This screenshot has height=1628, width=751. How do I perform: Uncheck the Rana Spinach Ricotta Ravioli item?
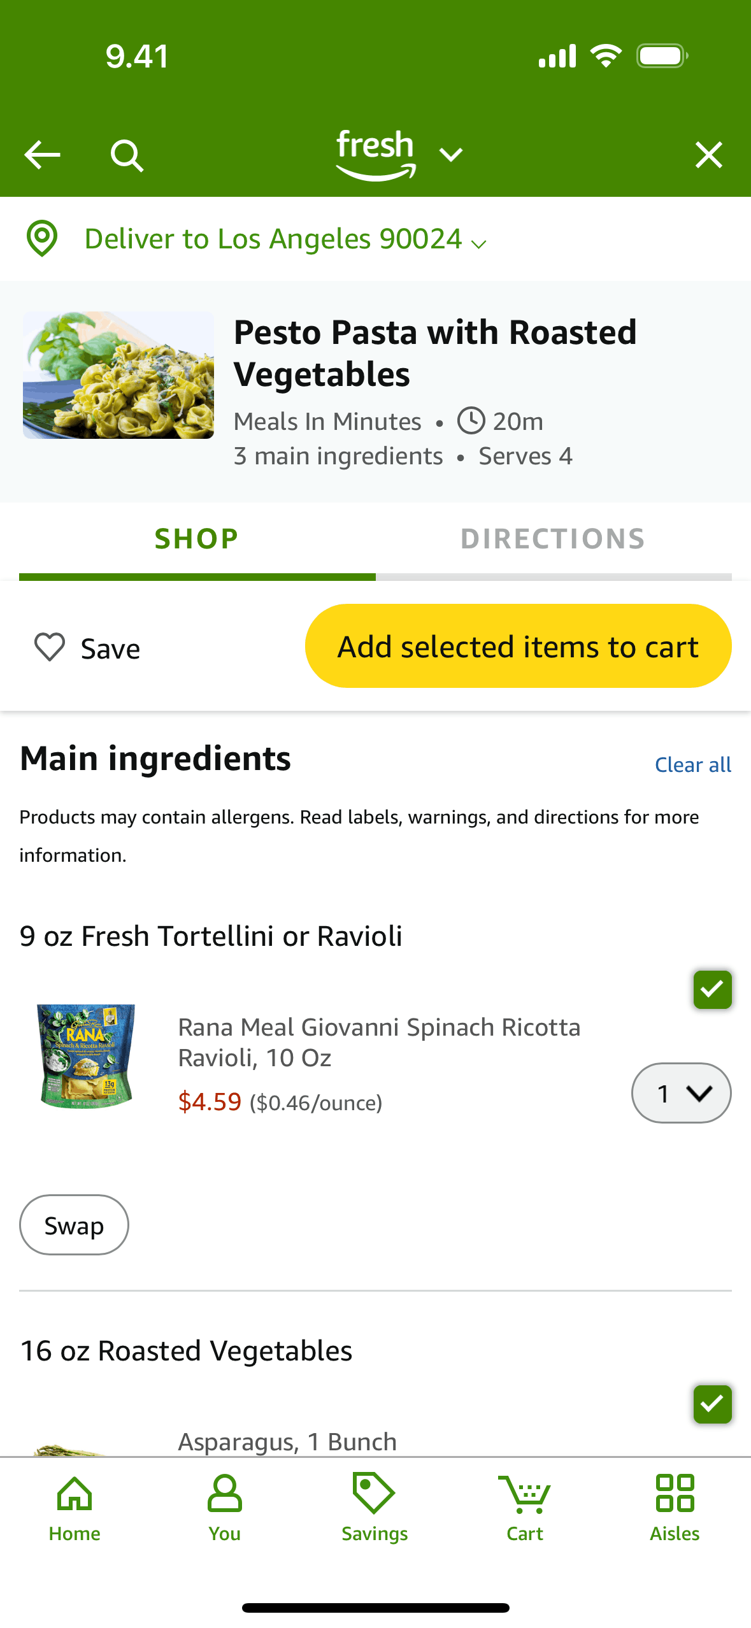tap(712, 989)
